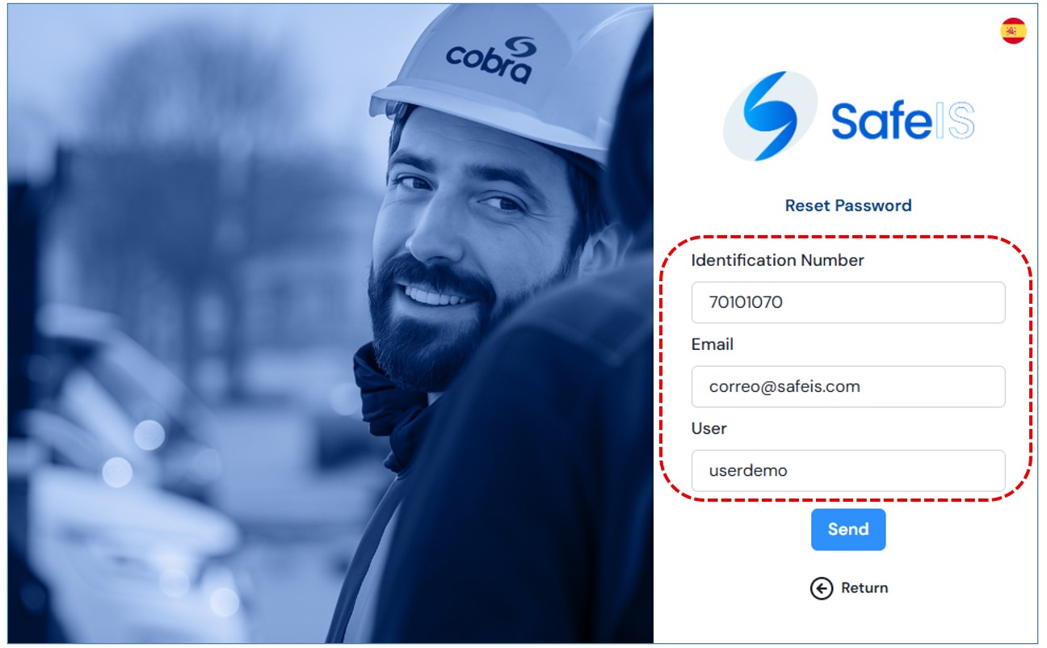Focus the Email field containing correo@safeis.com
1047x648 pixels.
pyautogui.click(x=848, y=387)
